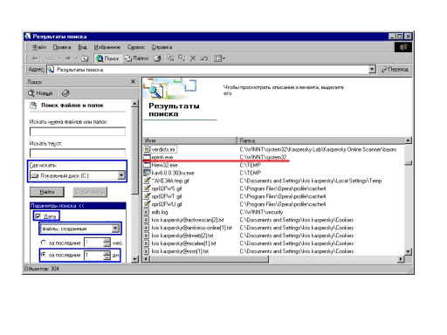
Task: Toggle the Дата checkbox
Action: [38, 216]
